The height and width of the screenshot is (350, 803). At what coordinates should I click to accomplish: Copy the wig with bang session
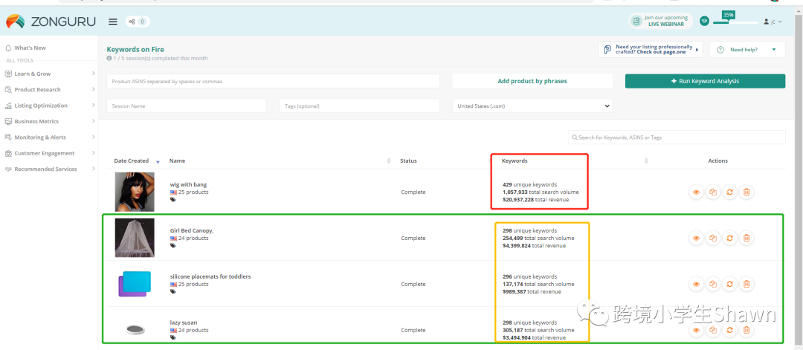pyautogui.click(x=713, y=192)
